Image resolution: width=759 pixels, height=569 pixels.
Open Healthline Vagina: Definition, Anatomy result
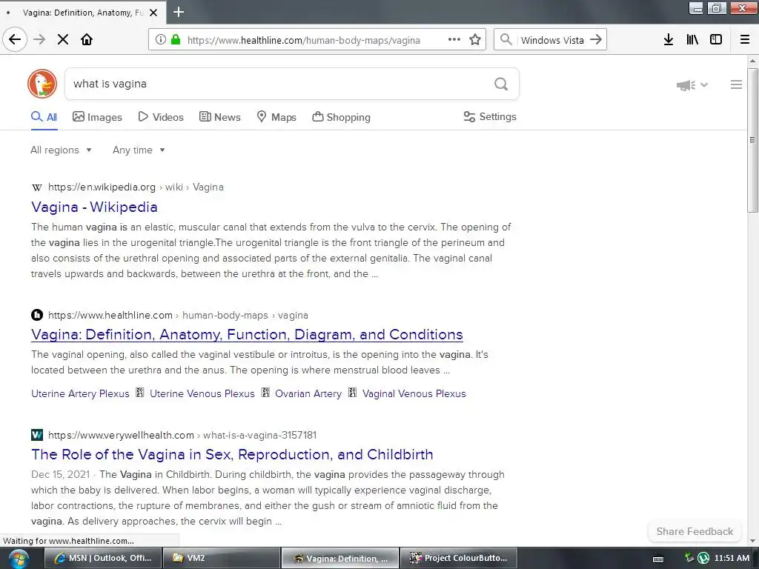click(247, 334)
